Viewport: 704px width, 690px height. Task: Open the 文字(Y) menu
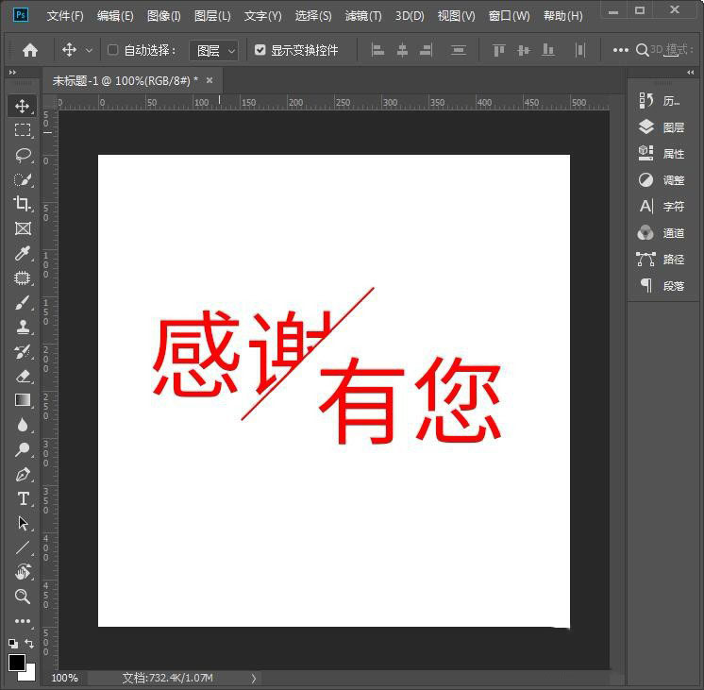point(262,16)
